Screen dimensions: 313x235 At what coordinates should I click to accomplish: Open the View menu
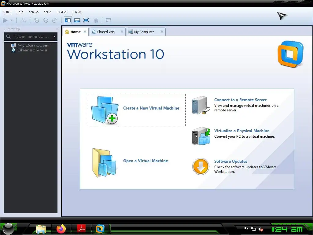(34, 12)
